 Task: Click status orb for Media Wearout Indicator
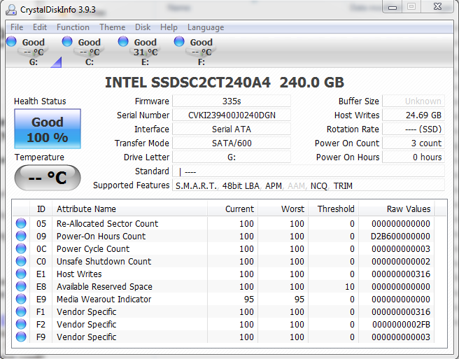pos(22,300)
